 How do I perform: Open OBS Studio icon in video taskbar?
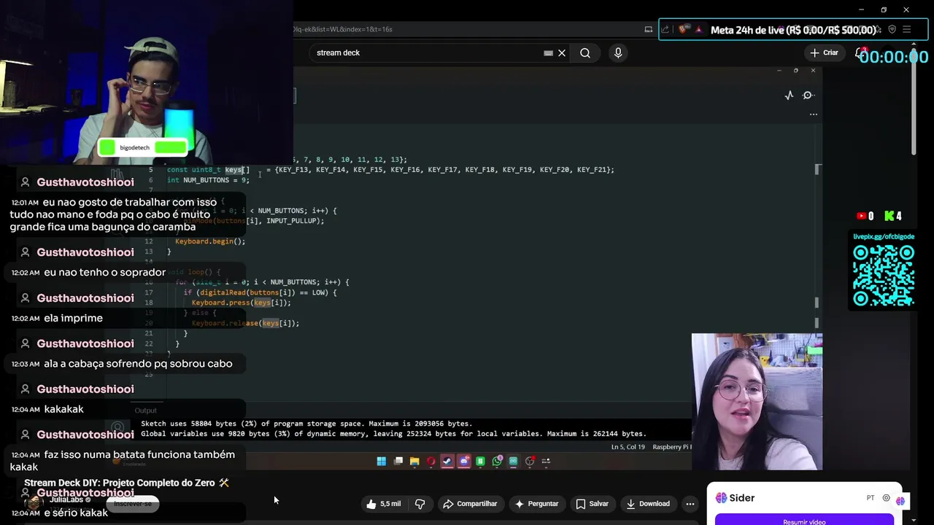pos(530,461)
